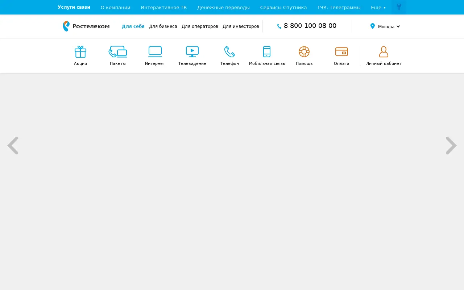The width and height of the screenshot is (464, 290).
Task: Open the Москва city selector
Action: click(389, 26)
